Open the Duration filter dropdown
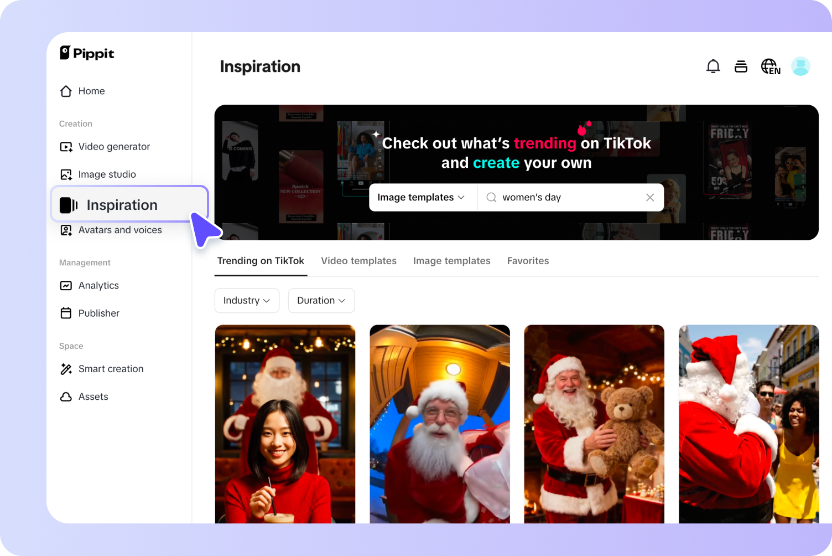The height and width of the screenshot is (556, 832). [x=321, y=300]
